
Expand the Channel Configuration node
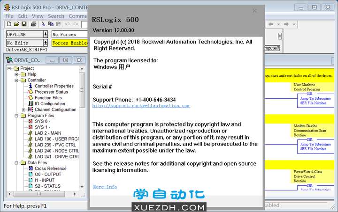(x=24, y=110)
